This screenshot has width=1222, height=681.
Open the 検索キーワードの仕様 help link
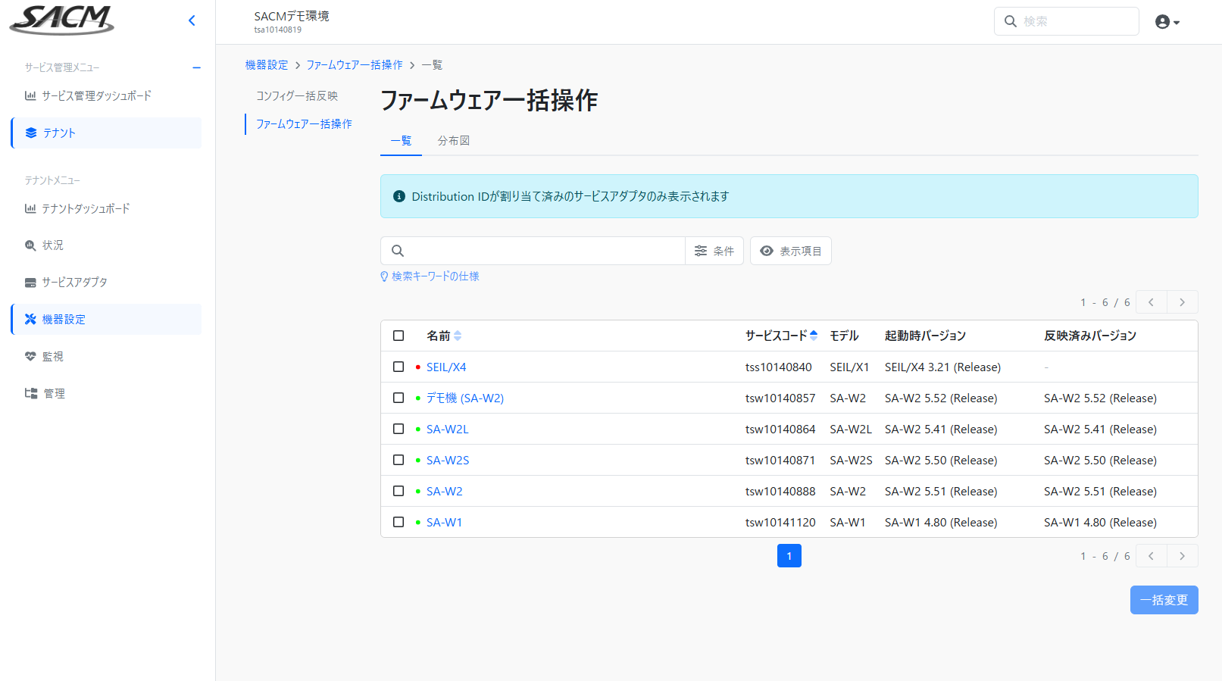430,276
